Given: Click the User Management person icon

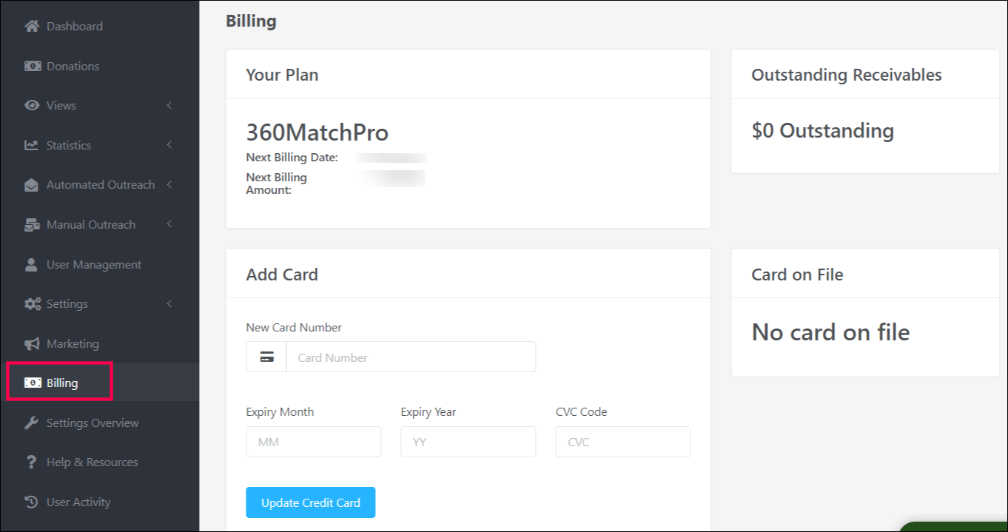Looking at the screenshot, I should (x=32, y=265).
